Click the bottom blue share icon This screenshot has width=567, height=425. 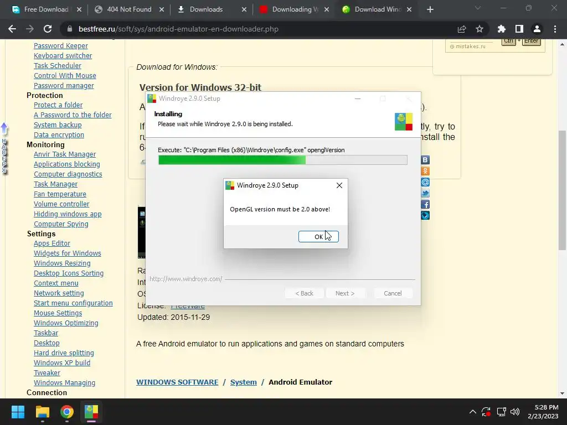pos(425,216)
